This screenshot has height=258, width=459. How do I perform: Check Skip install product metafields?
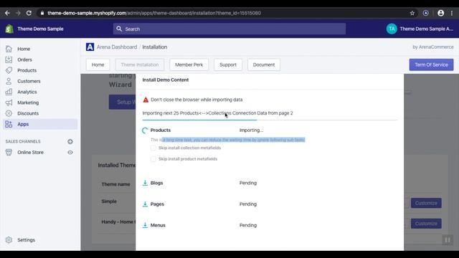click(x=153, y=159)
